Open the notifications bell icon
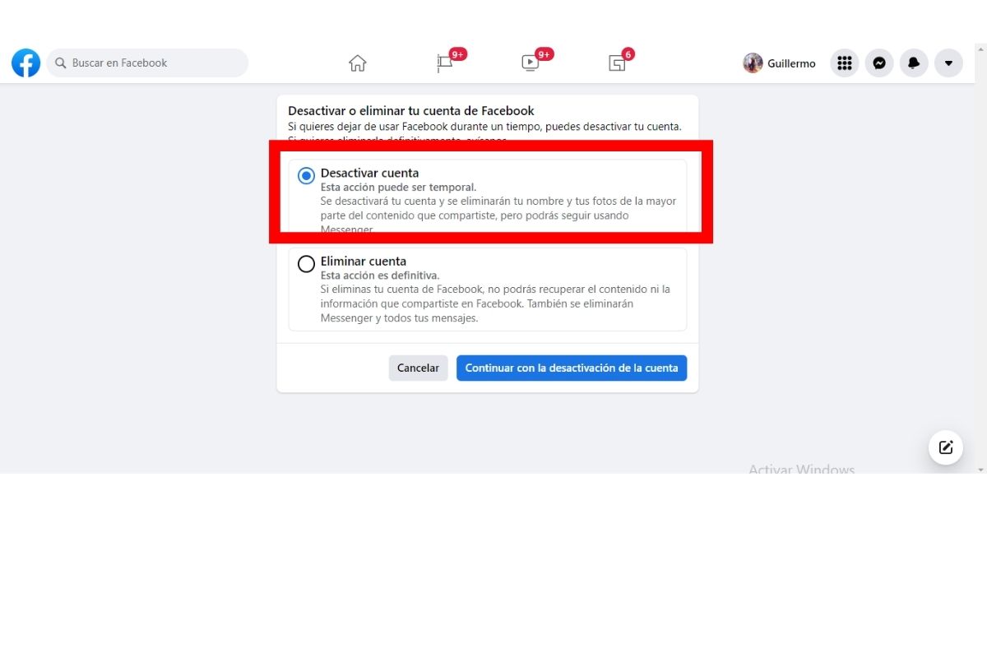The height and width of the screenshot is (658, 987). click(914, 63)
